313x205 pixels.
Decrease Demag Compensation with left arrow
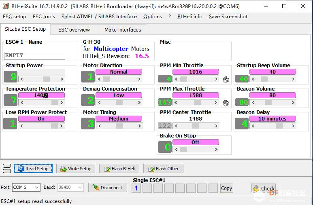click(x=99, y=103)
